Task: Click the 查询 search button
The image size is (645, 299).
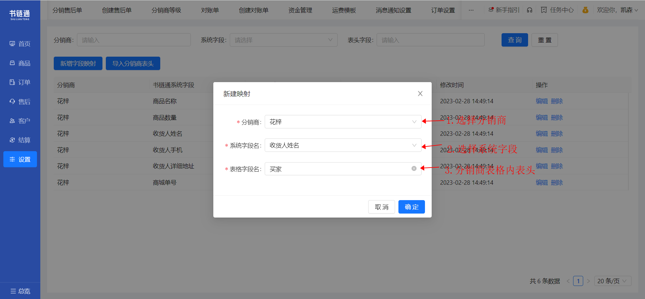Action: point(515,40)
